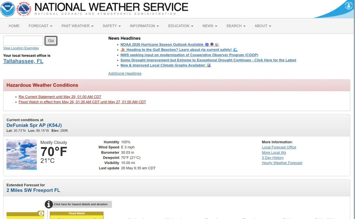
Task: Expand the ABOUT dropdown menu
Action: (x=263, y=26)
